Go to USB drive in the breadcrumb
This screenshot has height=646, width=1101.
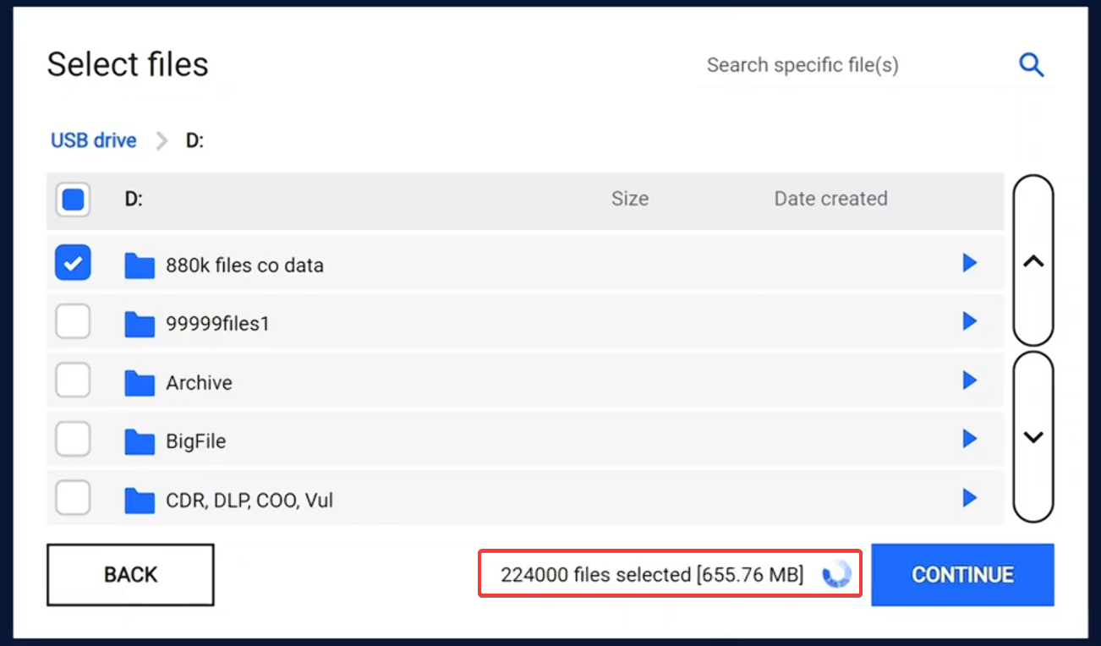(x=94, y=140)
